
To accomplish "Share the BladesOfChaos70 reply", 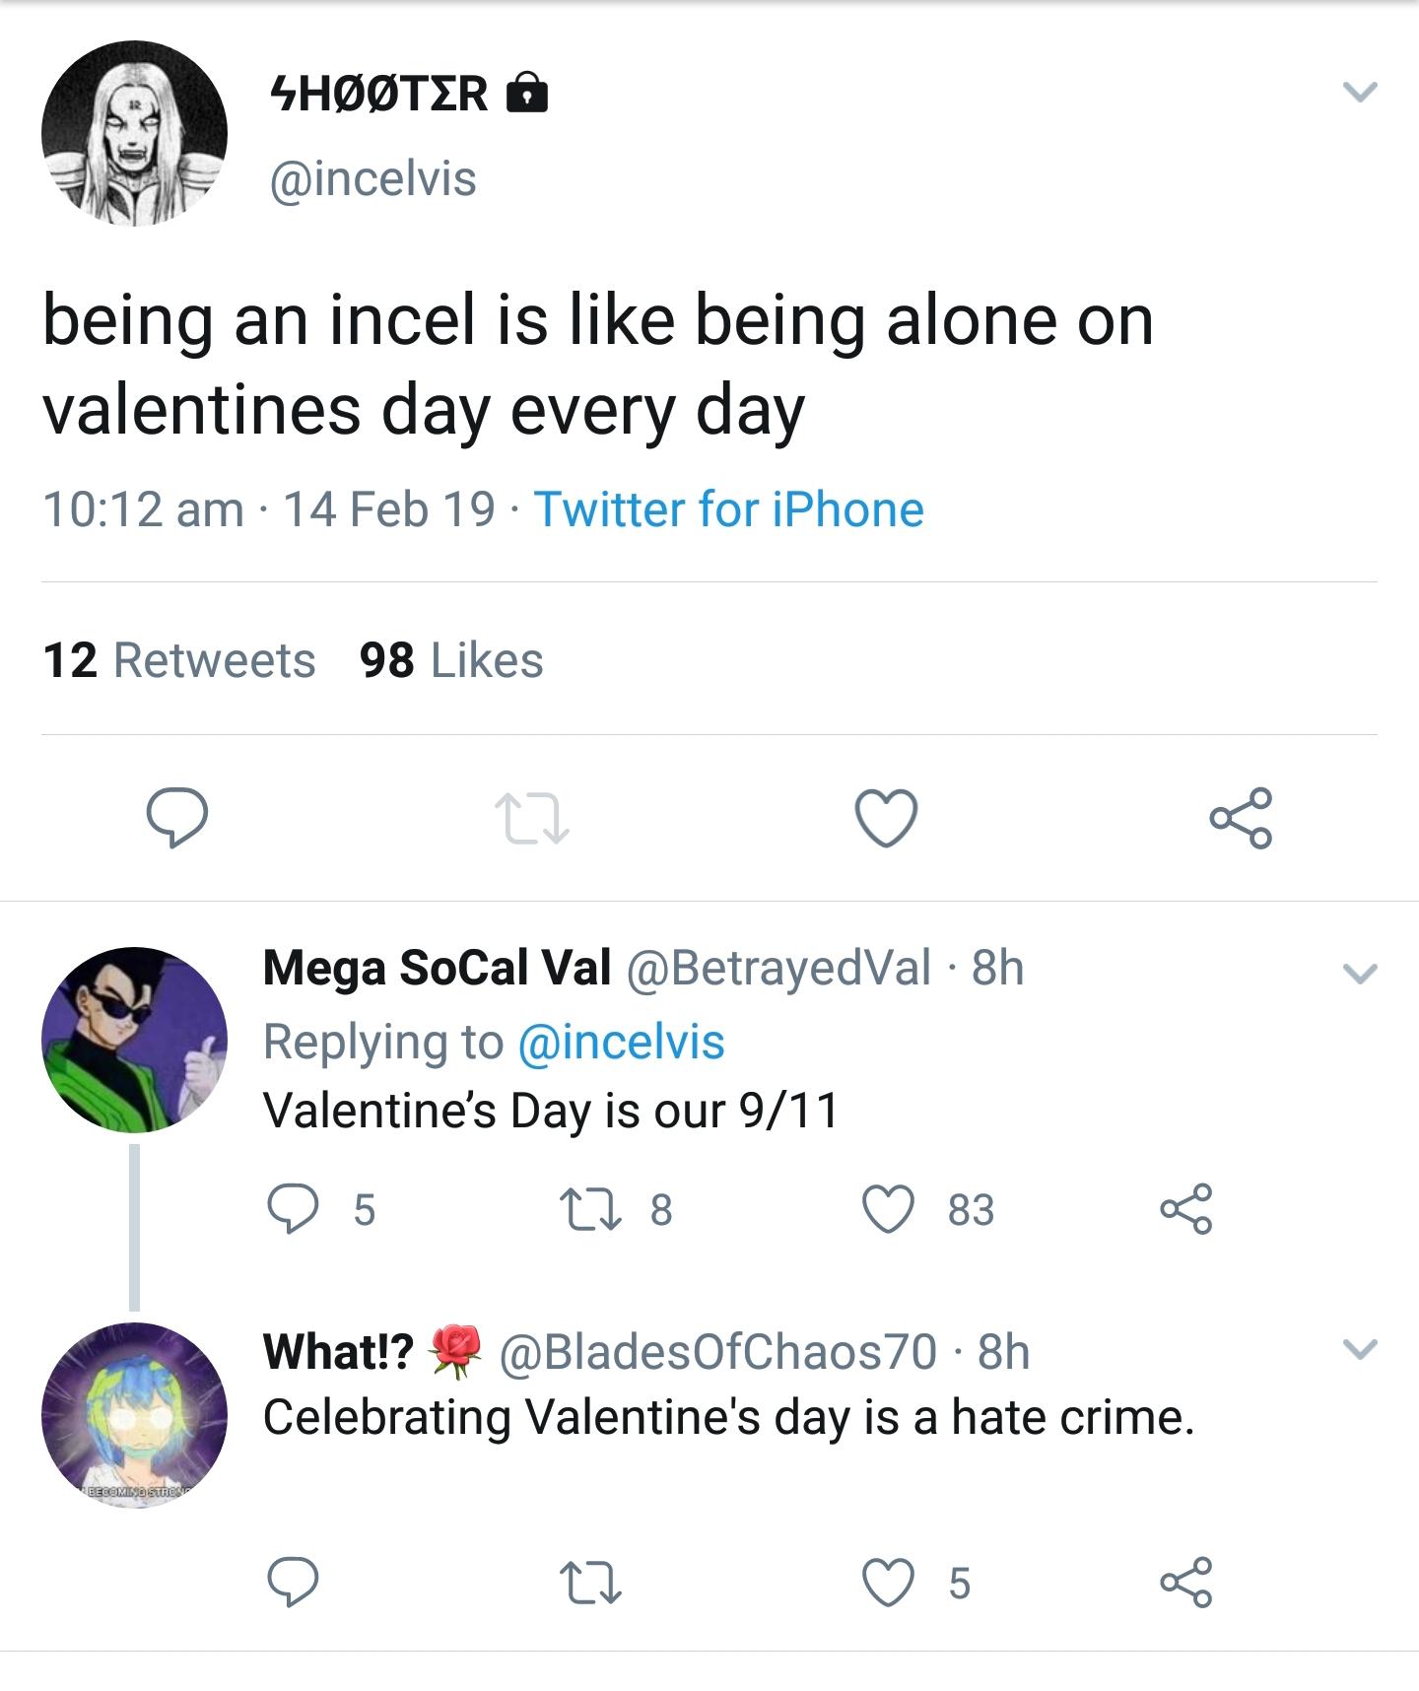I will 1185,1583.
